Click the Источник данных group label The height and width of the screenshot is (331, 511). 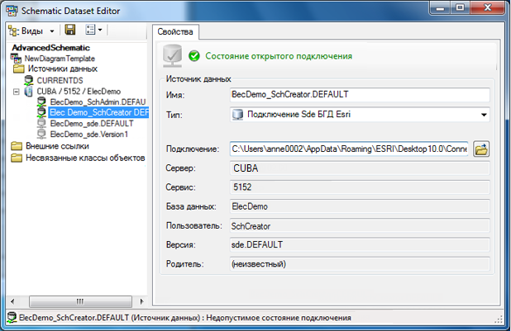point(198,79)
